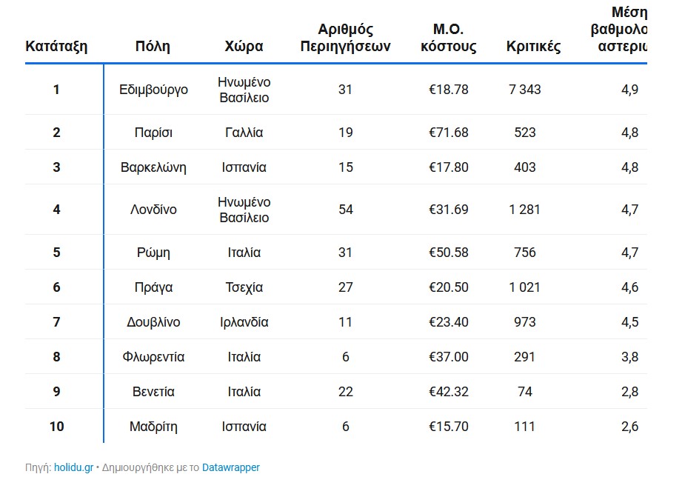Click the Κριτικές column header
685x494 pixels.
pyautogui.click(x=533, y=47)
